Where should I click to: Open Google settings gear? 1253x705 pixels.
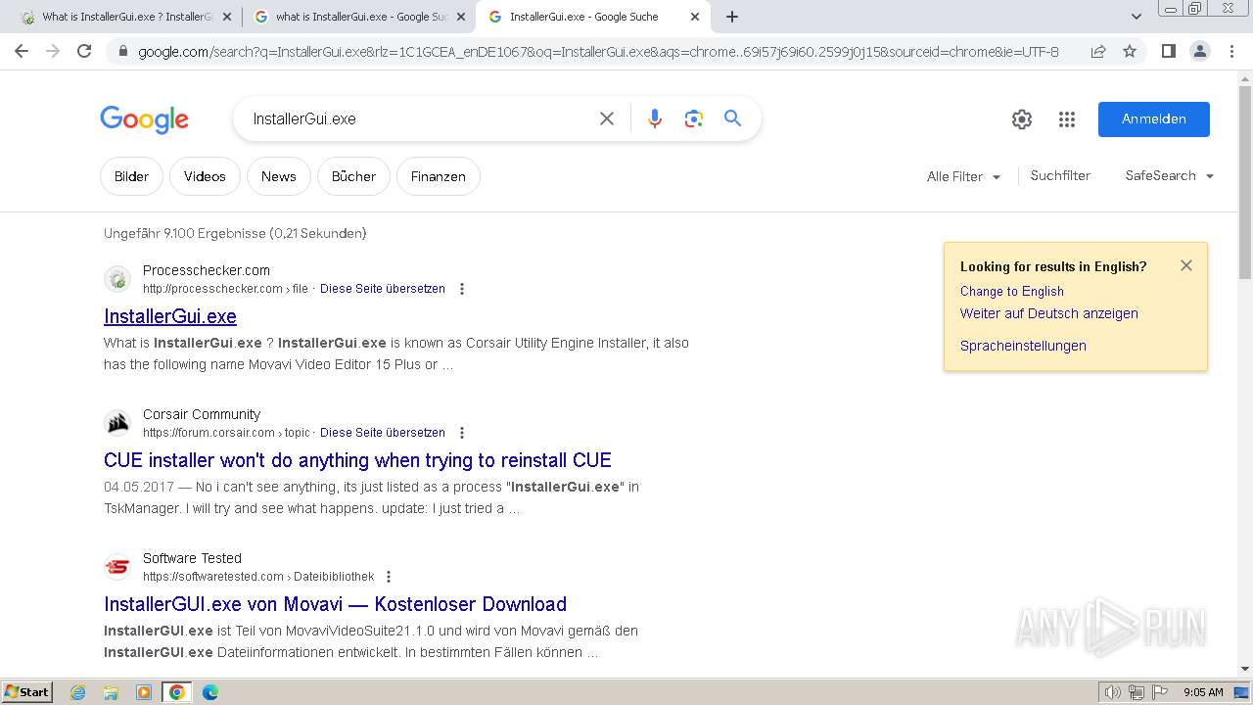pyautogui.click(x=1022, y=119)
